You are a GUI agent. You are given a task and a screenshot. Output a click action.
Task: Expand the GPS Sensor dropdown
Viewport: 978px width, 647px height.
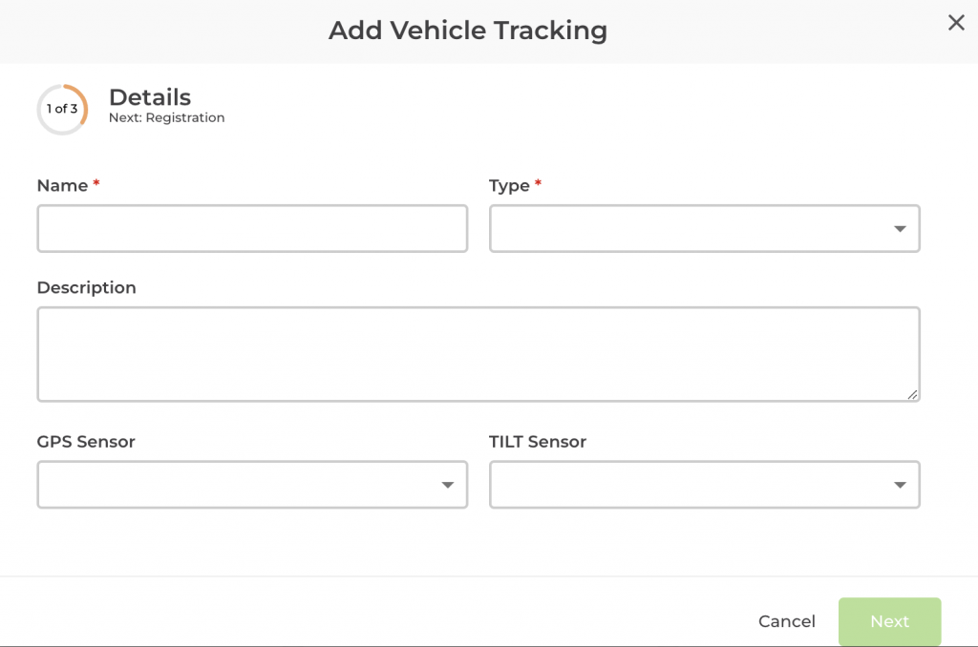click(252, 485)
